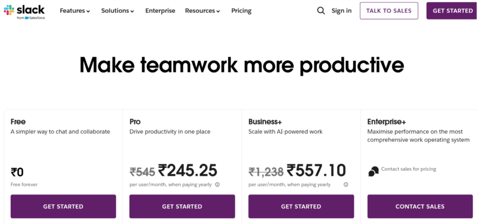Choose Get Started under the Pro plan

[x=182, y=207]
